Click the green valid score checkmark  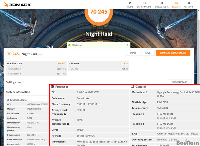69,45
